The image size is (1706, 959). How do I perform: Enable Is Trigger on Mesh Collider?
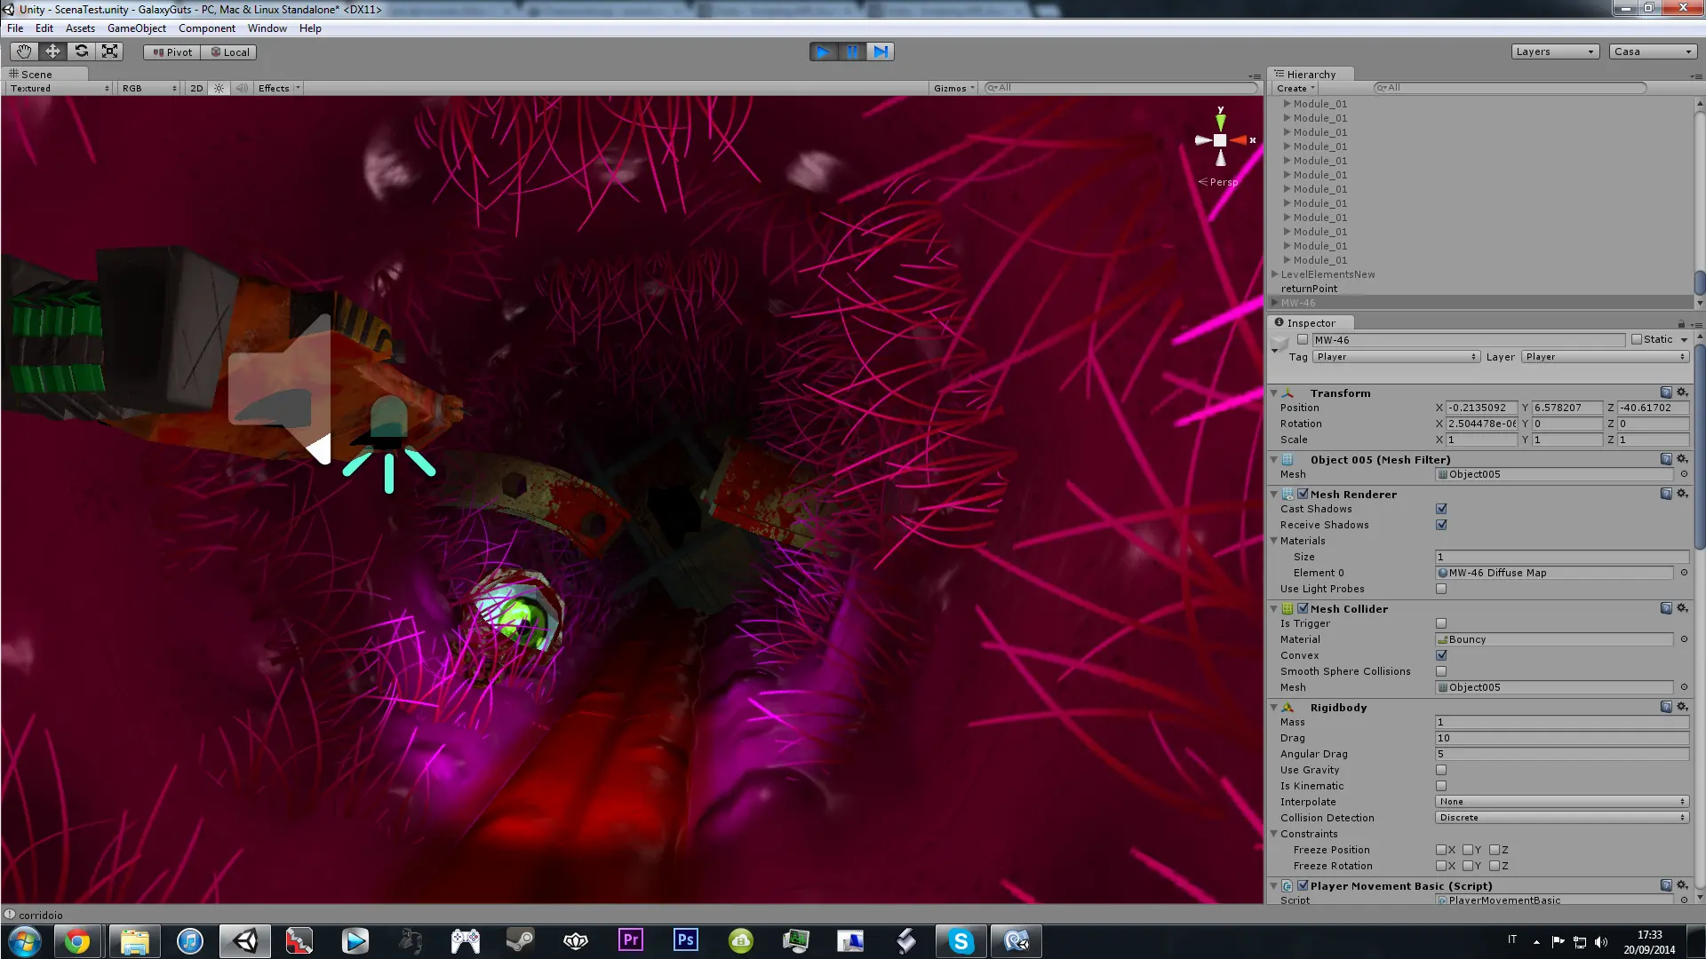(1441, 623)
